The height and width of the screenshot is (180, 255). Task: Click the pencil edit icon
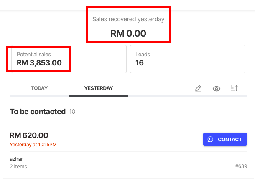[198, 89]
